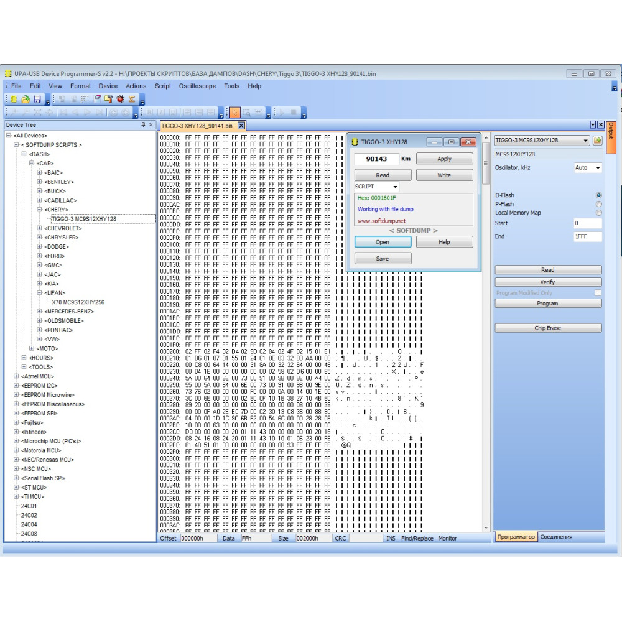The width and height of the screenshot is (622, 622).
Task: Open the File menu
Action: coord(16,86)
